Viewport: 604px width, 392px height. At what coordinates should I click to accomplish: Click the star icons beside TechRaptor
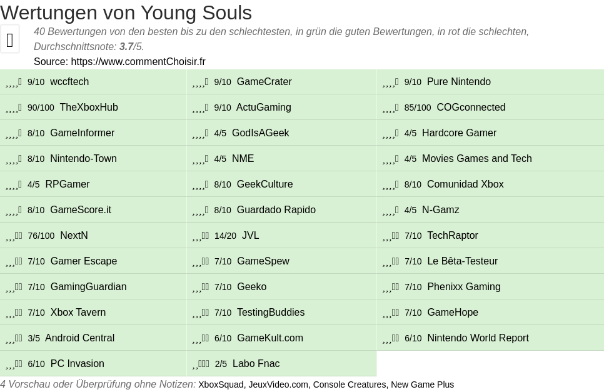391,236
